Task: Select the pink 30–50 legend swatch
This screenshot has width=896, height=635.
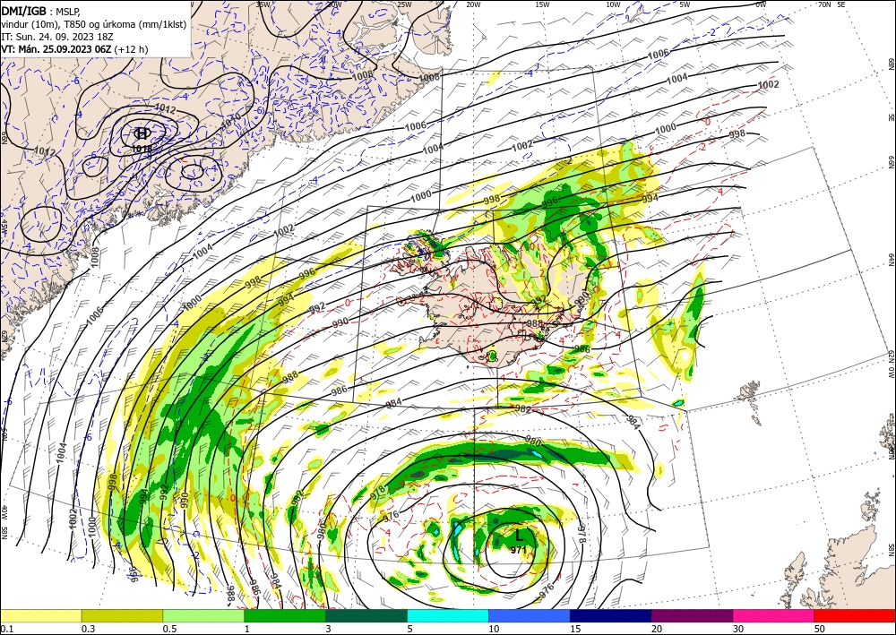Action: point(774,615)
